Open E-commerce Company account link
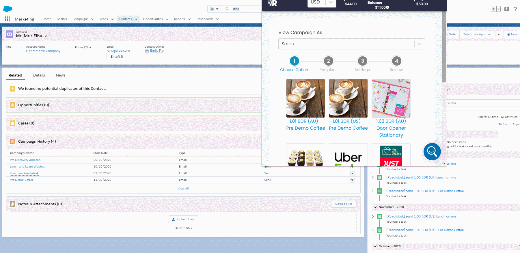Viewport: 520px width, 253px height. (43, 51)
